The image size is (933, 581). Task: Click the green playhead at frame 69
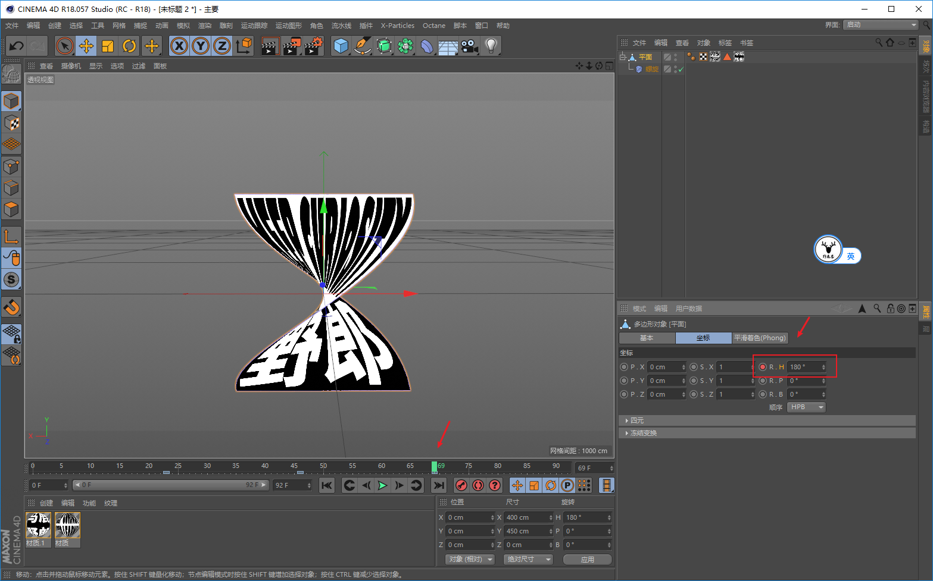click(435, 467)
